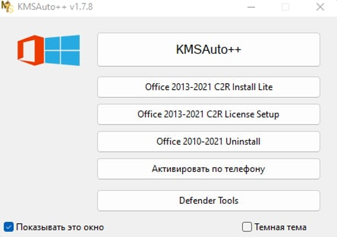Image resolution: width=337 pixels, height=237 pixels.
Task: Click the orange Office logo
Action: pyautogui.click(x=29, y=50)
